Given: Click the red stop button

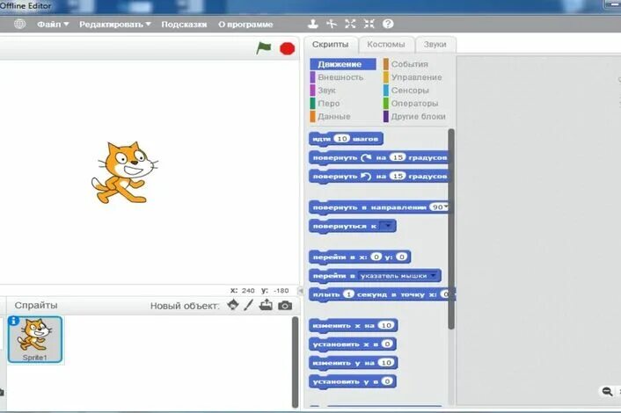Looking at the screenshot, I should pyautogui.click(x=287, y=48).
